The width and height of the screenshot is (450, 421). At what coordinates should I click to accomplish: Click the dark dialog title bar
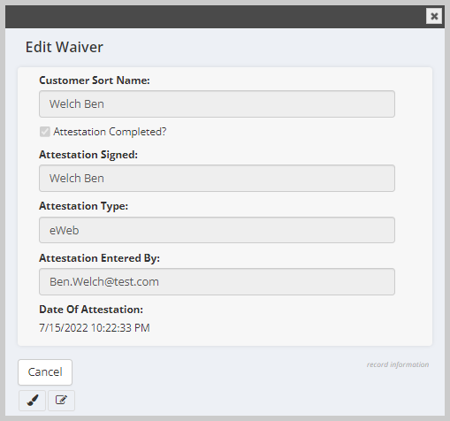click(x=215, y=17)
